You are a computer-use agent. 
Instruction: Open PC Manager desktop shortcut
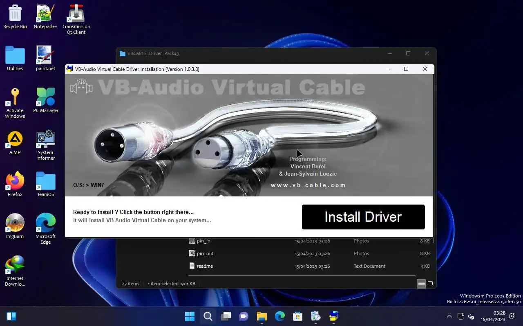coord(46,101)
